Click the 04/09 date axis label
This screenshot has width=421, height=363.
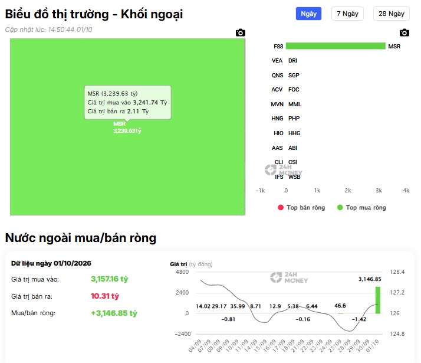tap(195, 346)
